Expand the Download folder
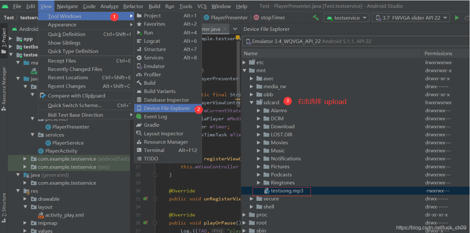Image resolution: width=470 pixels, height=233 pixels. click(259, 126)
